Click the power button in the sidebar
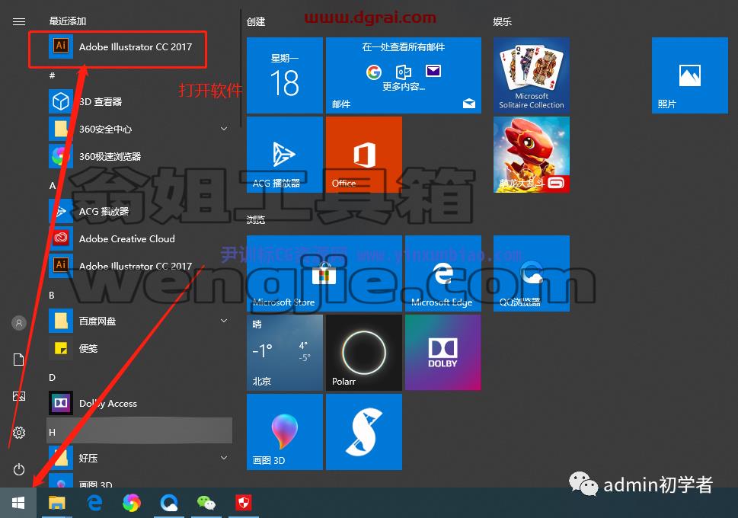The image size is (738, 518). [x=19, y=469]
